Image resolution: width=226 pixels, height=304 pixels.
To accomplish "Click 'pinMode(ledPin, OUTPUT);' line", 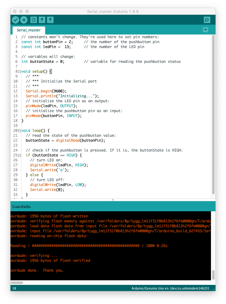I will (51, 106).
